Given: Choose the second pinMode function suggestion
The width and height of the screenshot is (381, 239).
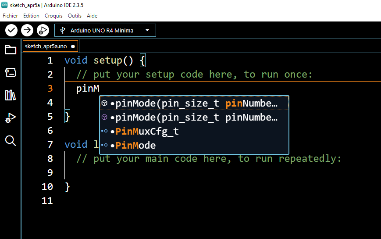Looking at the screenshot, I should tap(194, 118).
